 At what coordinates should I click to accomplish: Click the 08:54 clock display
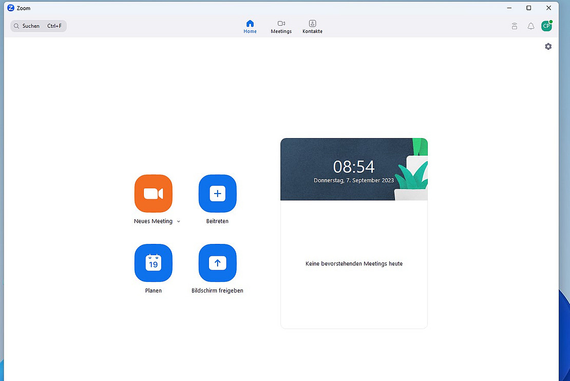pyautogui.click(x=354, y=167)
